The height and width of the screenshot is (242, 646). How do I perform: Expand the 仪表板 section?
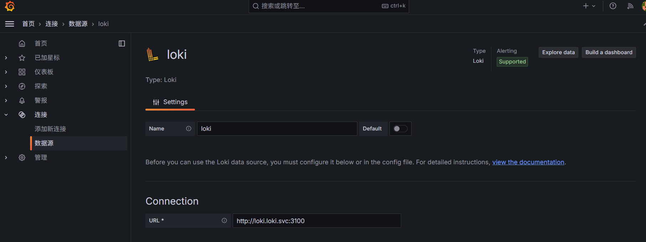6,72
